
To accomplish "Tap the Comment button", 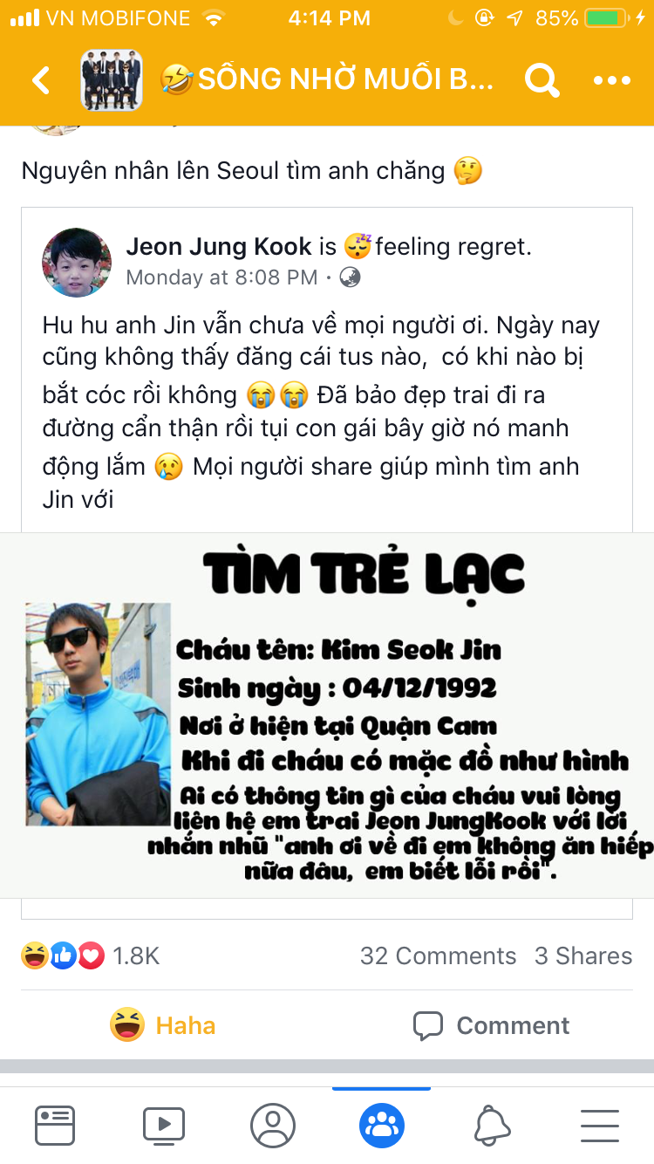I will click(491, 1025).
